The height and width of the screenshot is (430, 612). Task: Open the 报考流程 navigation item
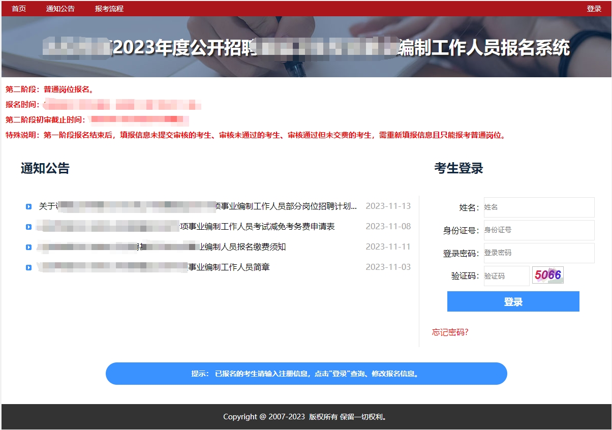(x=109, y=9)
